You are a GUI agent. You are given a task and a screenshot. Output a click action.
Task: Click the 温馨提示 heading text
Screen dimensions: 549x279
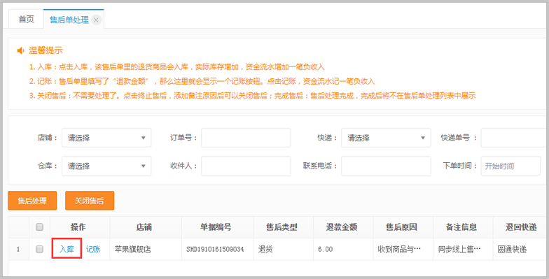[46, 50]
